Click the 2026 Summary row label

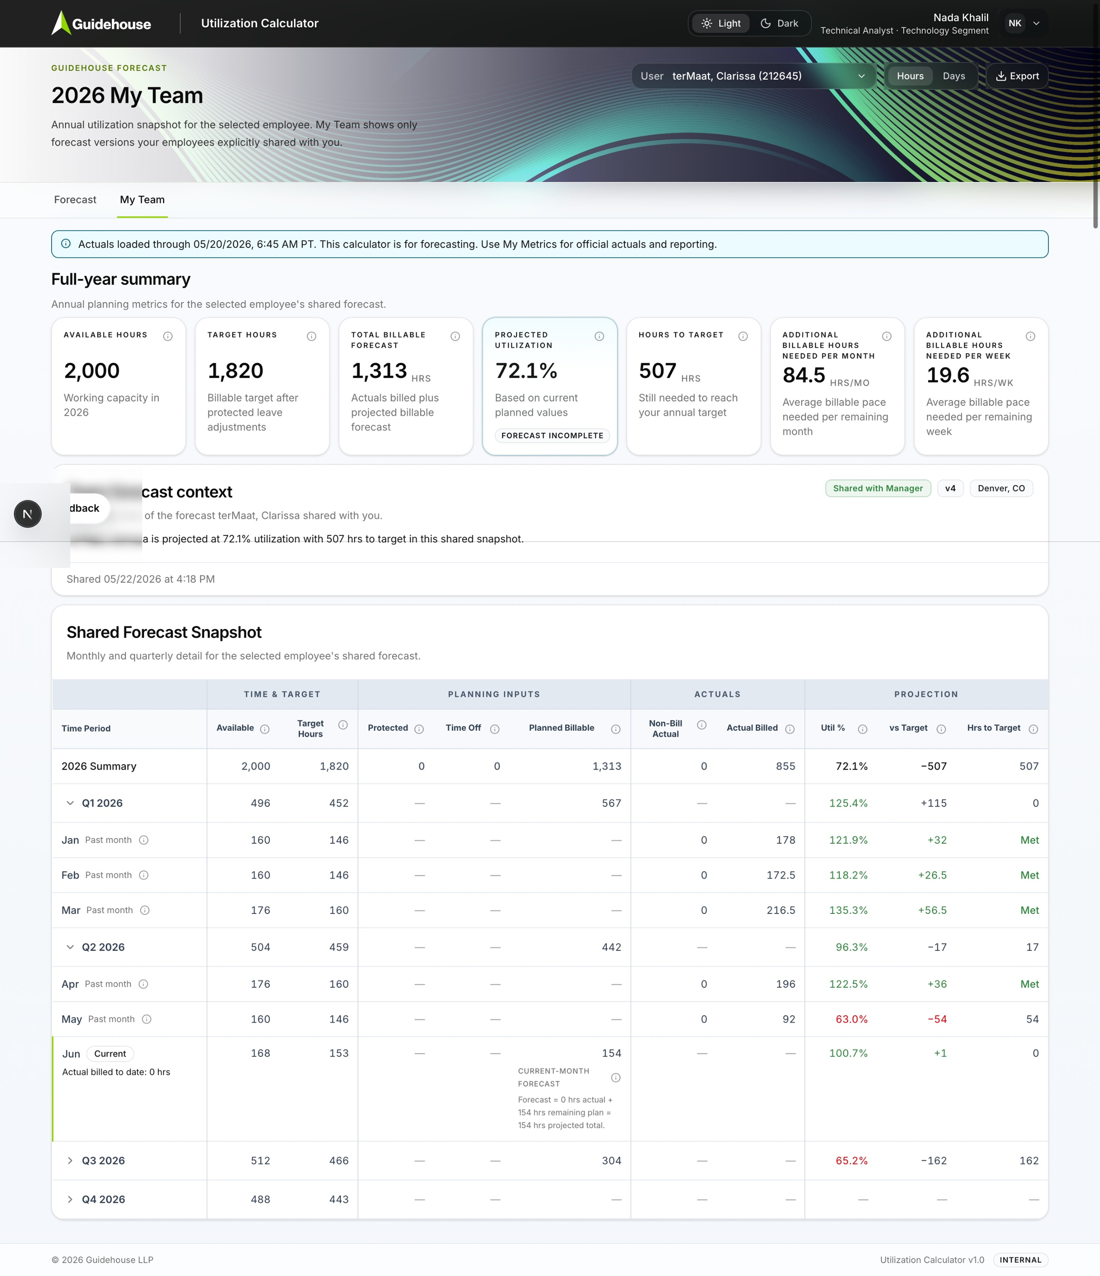pyautogui.click(x=99, y=766)
